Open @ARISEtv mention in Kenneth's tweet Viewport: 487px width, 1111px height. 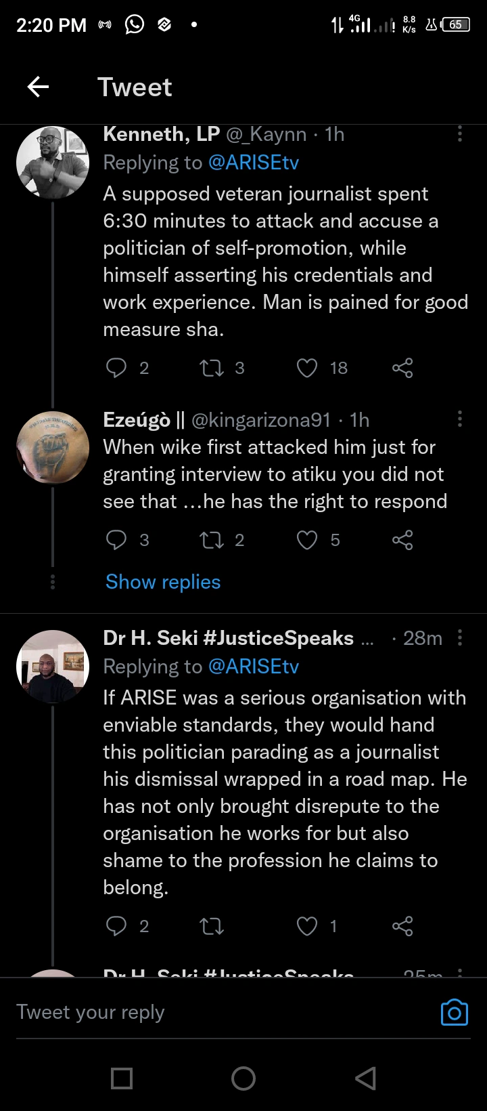pos(254,163)
